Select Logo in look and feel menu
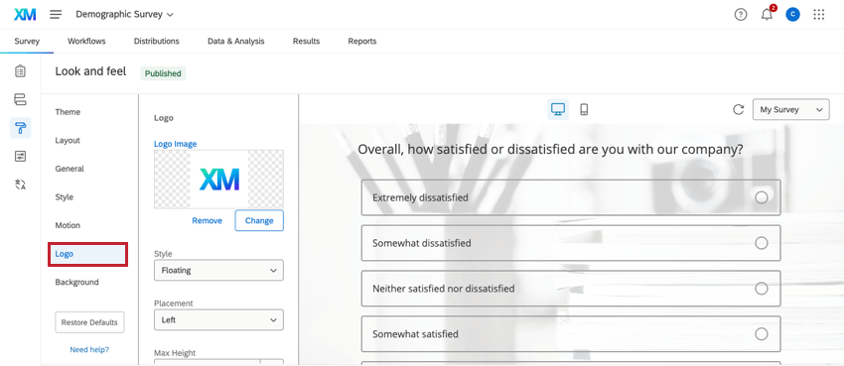This screenshot has width=844, height=366. pos(88,254)
